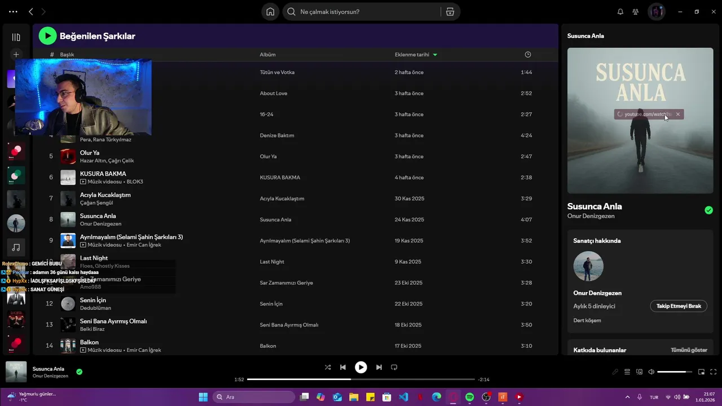Toggle liked checkmark beside Susunca Anla title in panel
This screenshot has height=406, width=722.
(x=708, y=210)
